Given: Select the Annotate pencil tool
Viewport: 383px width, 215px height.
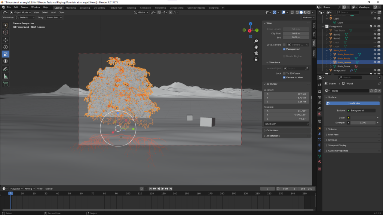Looking at the screenshot, I should pos(6,69).
